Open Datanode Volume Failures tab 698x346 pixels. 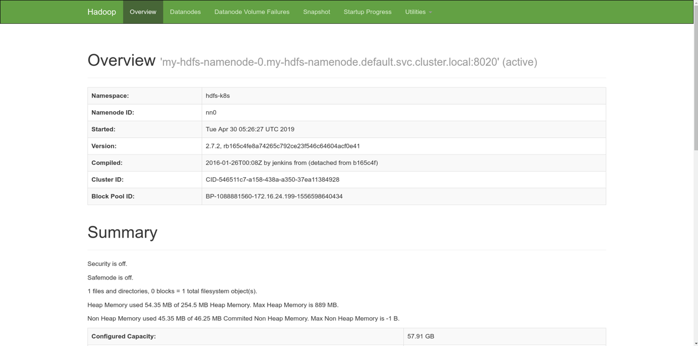(x=252, y=12)
